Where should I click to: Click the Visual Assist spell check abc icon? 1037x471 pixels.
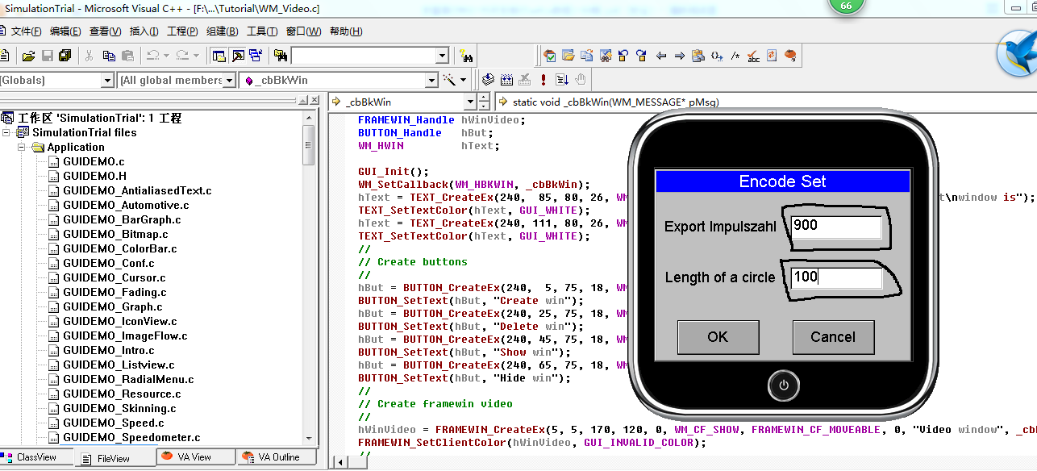coord(754,56)
